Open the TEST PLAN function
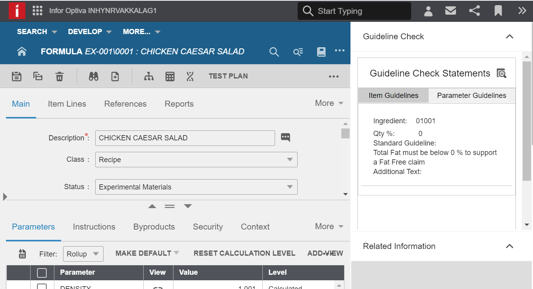The image size is (533, 289). (228, 76)
